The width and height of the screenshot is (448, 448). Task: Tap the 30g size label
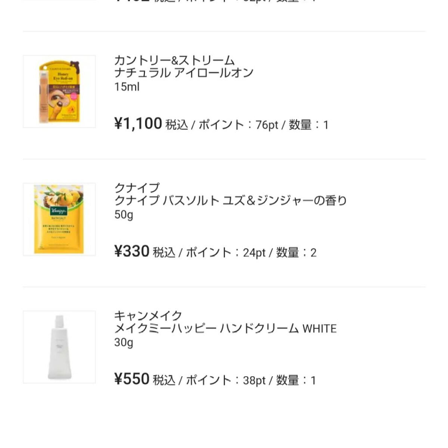tap(124, 342)
